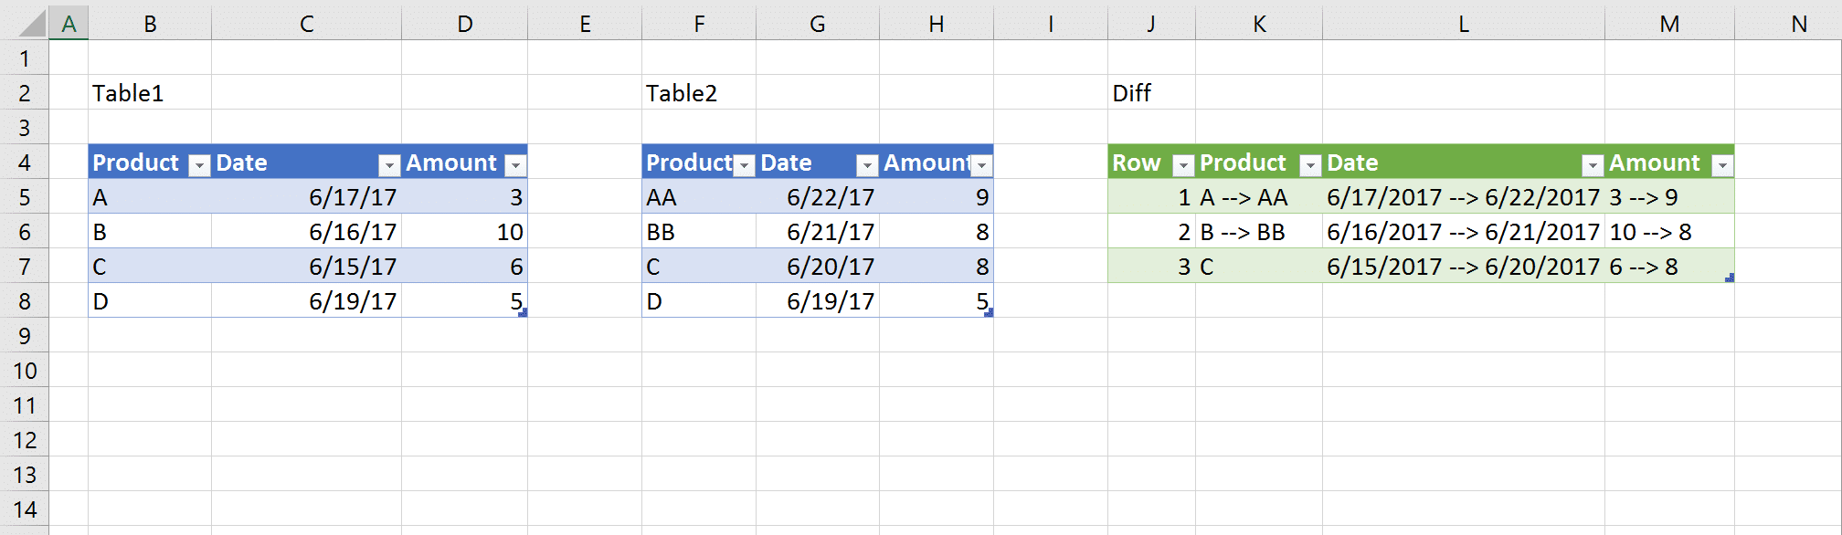Select the cell showing 10 --> 8
The height and width of the screenshot is (535, 1842).
(1650, 232)
